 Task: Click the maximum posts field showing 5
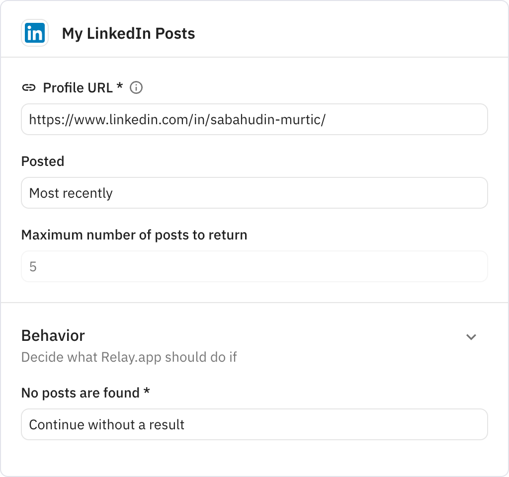(254, 266)
